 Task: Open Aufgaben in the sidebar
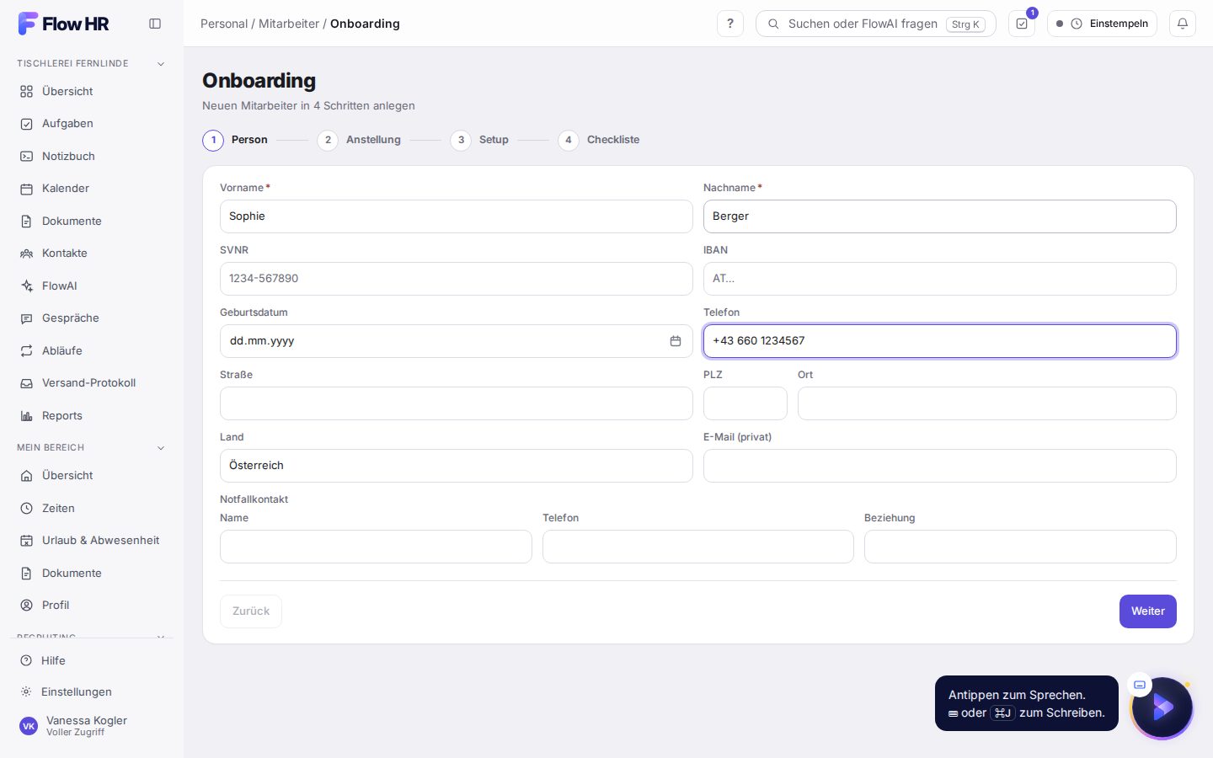tap(92, 124)
